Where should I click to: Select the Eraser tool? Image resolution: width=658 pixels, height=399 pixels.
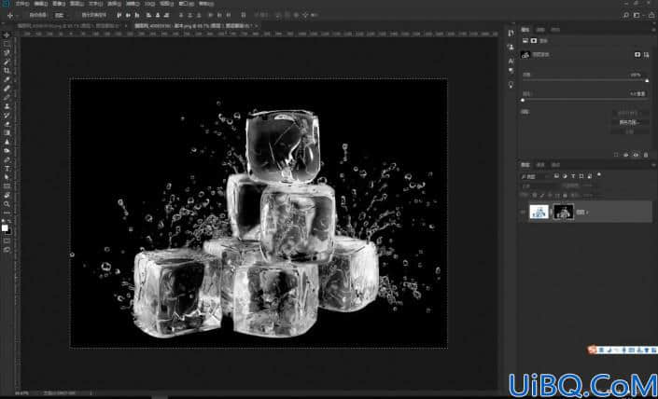point(7,124)
